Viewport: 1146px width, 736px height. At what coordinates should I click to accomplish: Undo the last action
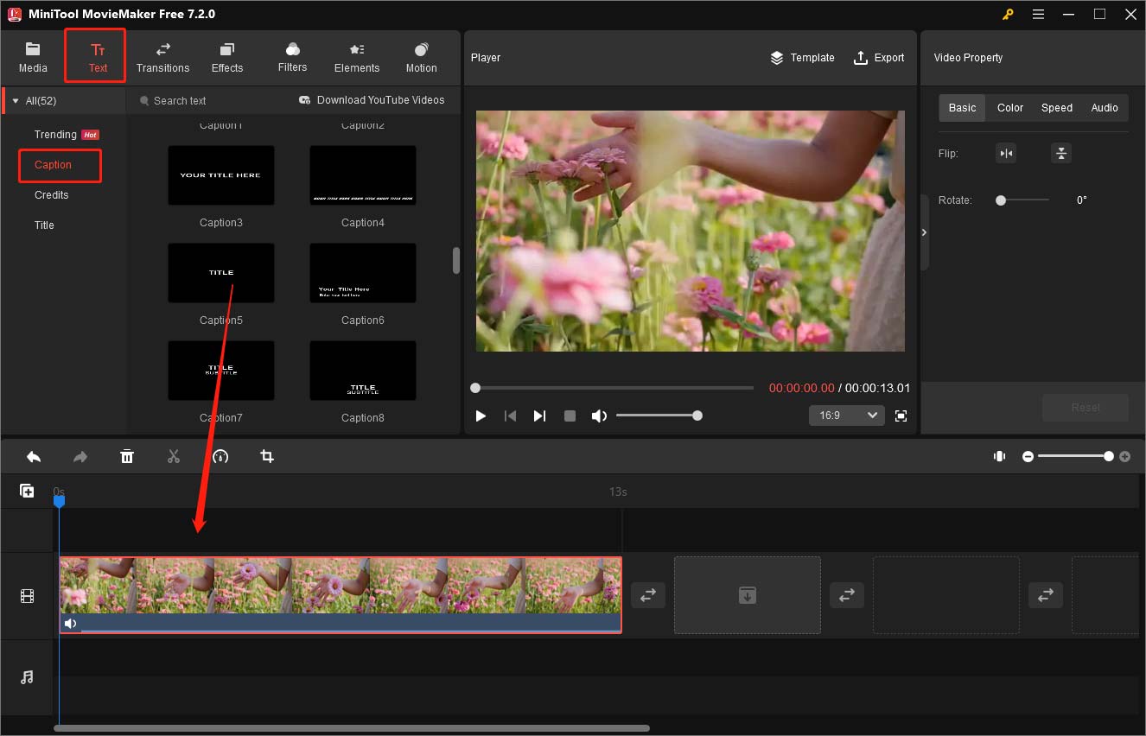tap(34, 456)
